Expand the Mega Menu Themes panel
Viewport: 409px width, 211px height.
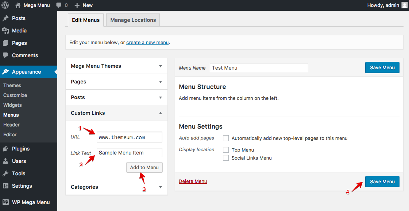(x=161, y=66)
